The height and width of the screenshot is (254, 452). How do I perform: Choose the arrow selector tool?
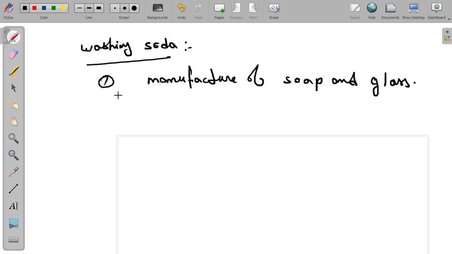pos(14,88)
